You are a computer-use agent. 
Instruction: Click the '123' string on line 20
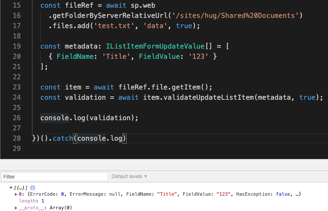(198, 56)
